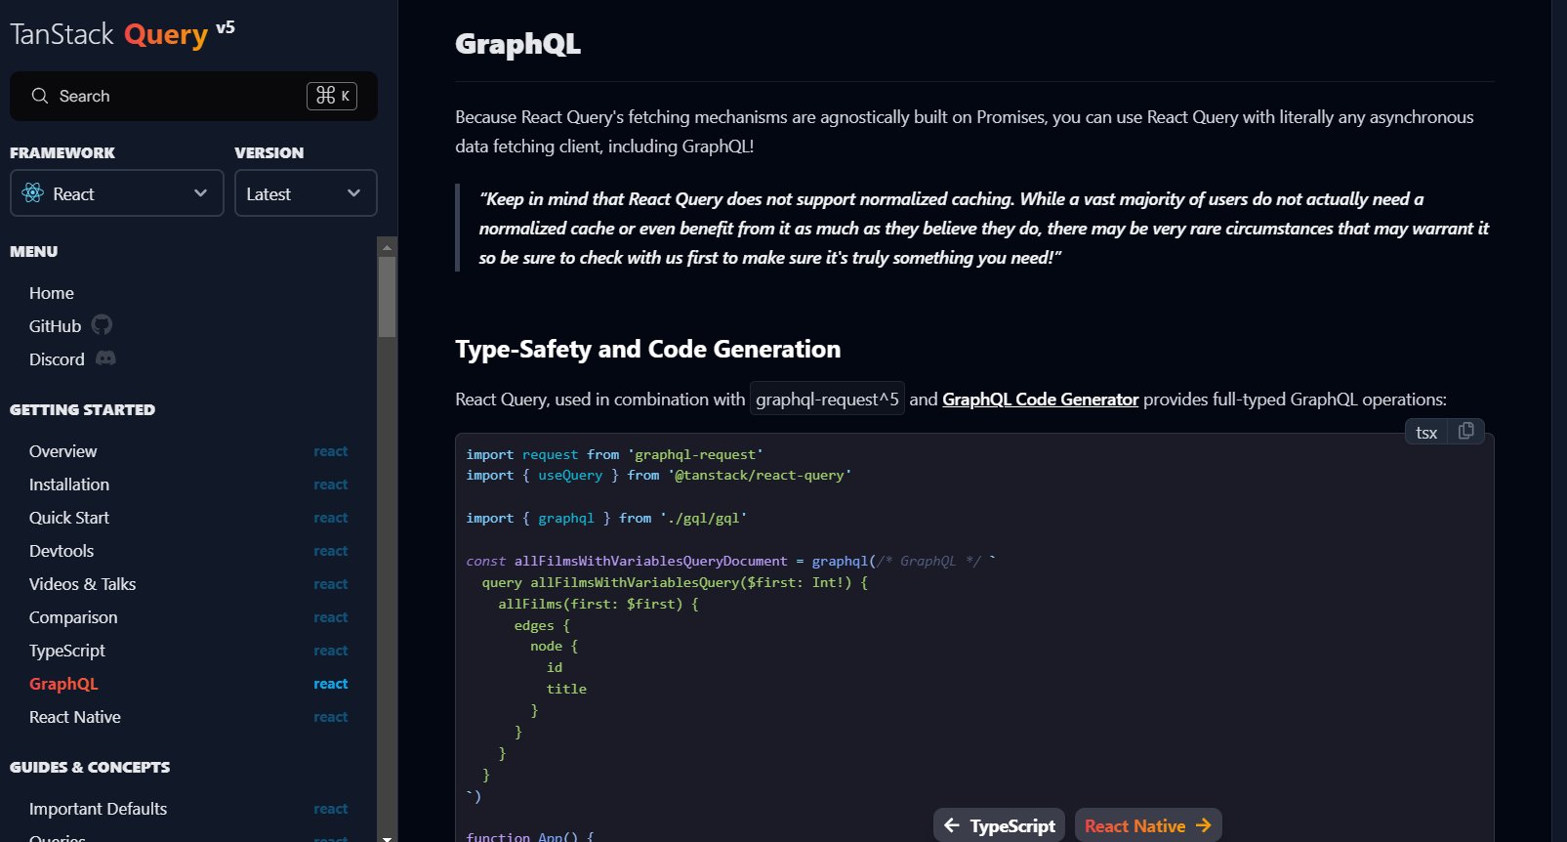Image resolution: width=1567 pixels, height=842 pixels.
Task: Open the Discord menu link
Action: [57, 359]
